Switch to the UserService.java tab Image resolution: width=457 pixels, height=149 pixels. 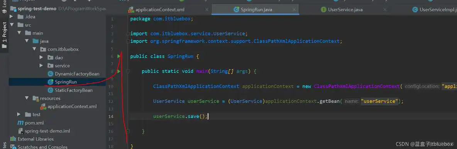pos(345,10)
